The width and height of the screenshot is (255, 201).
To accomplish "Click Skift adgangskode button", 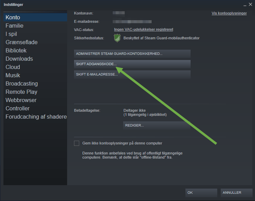I will coord(132,64).
